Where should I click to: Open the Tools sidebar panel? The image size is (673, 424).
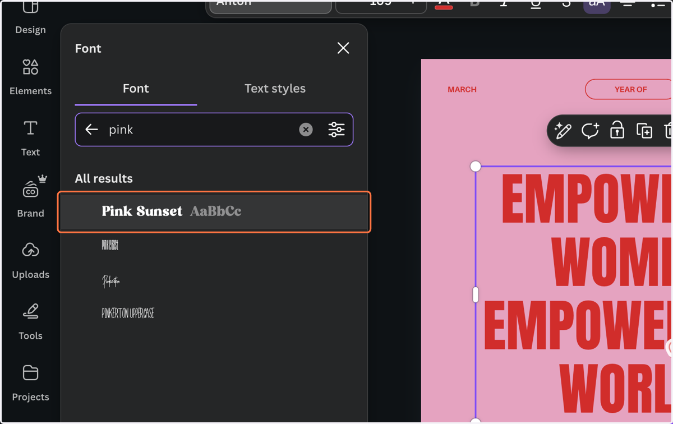tap(30, 322)
